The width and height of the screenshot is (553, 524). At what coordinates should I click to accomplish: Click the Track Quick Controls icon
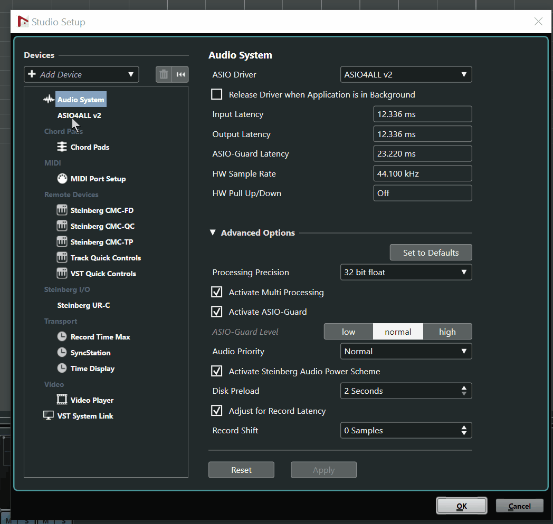pos(62,258)
